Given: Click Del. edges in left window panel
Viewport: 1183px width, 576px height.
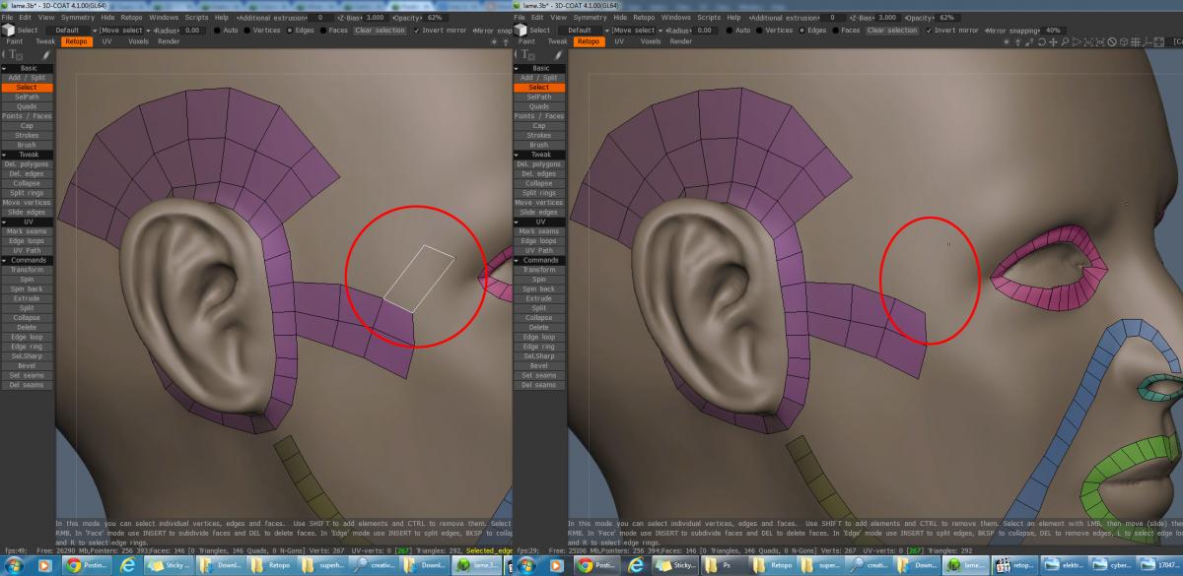Looking at the screenshot, I should (27, 173).
